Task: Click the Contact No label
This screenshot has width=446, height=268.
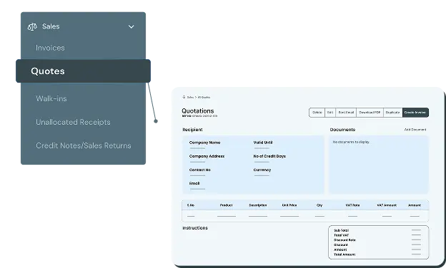Action: click(199, 170)
